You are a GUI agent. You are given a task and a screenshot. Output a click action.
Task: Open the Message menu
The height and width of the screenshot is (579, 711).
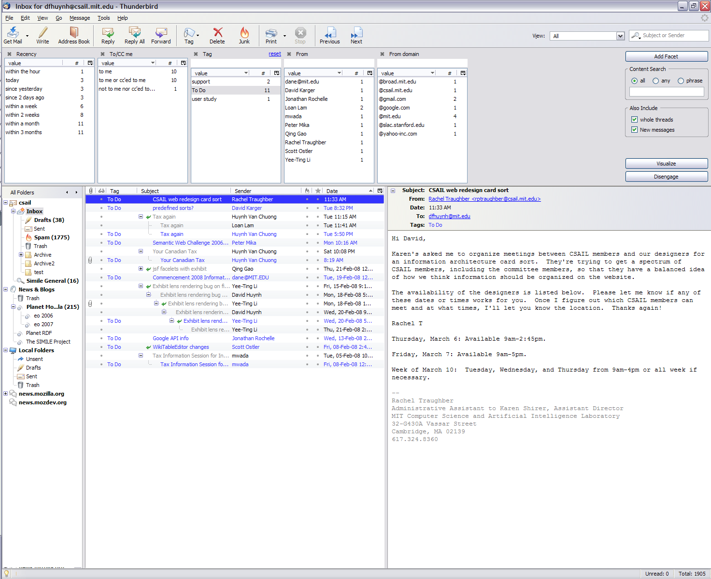(80, 18)
